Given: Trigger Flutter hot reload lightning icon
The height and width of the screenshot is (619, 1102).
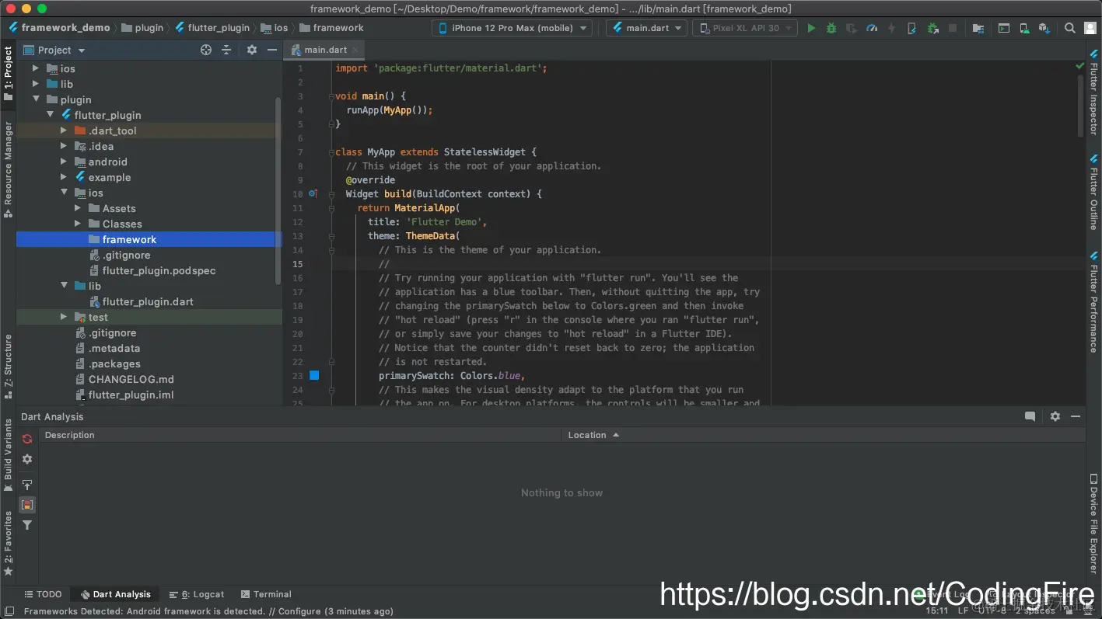Looking at the screenshot, I should [892, 28].
